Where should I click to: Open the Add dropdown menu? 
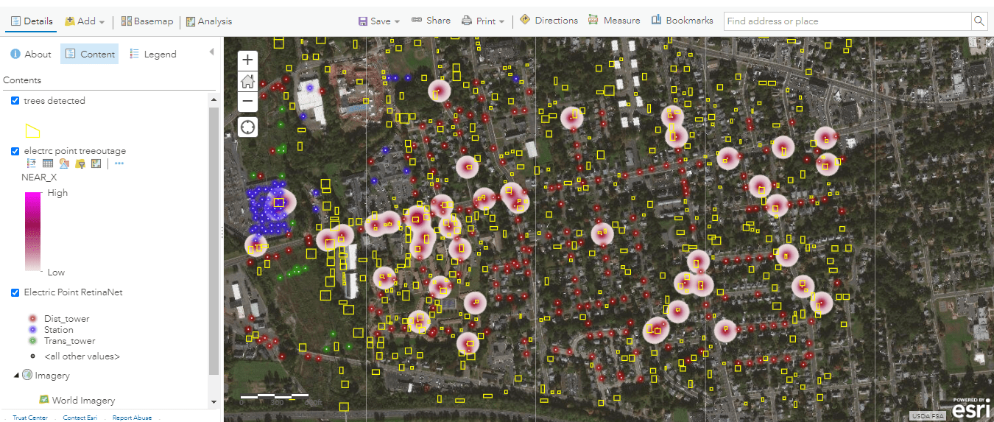pyautogui.click(x=85, y=21)
